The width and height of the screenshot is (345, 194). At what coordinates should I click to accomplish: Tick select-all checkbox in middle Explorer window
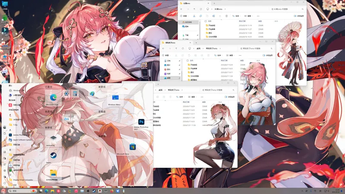(x=188, y=60)
